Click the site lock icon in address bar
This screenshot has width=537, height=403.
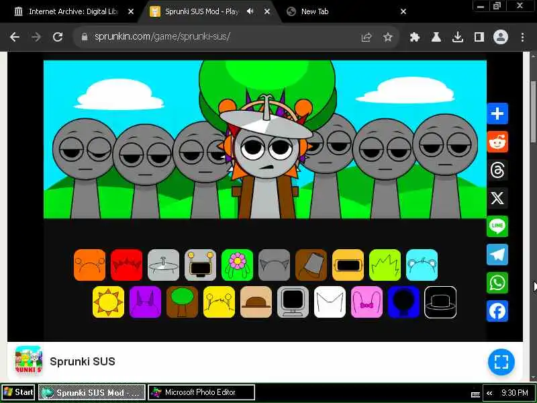pos(85,37)
